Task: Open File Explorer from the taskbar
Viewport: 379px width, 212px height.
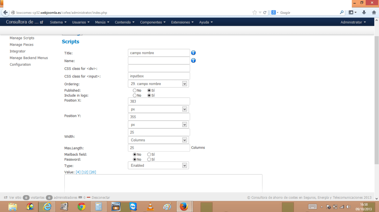Action: pyautogui.click(x=12, y=207)
